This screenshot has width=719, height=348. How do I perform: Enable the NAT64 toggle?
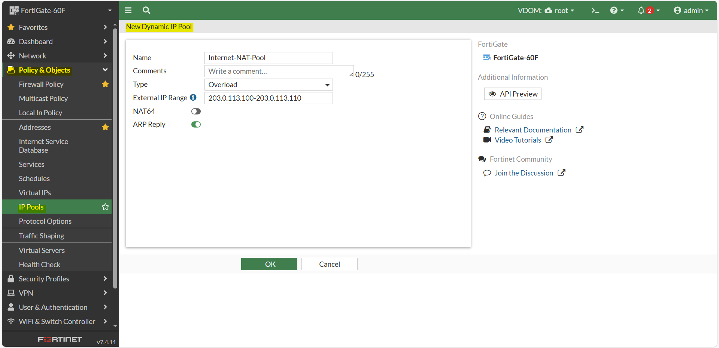(x=196, y=112)
